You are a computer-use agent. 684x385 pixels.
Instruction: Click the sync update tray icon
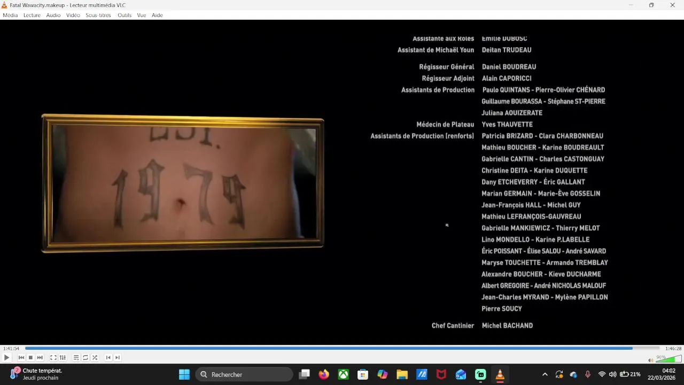pyautogui.click(x=559, y=374)
